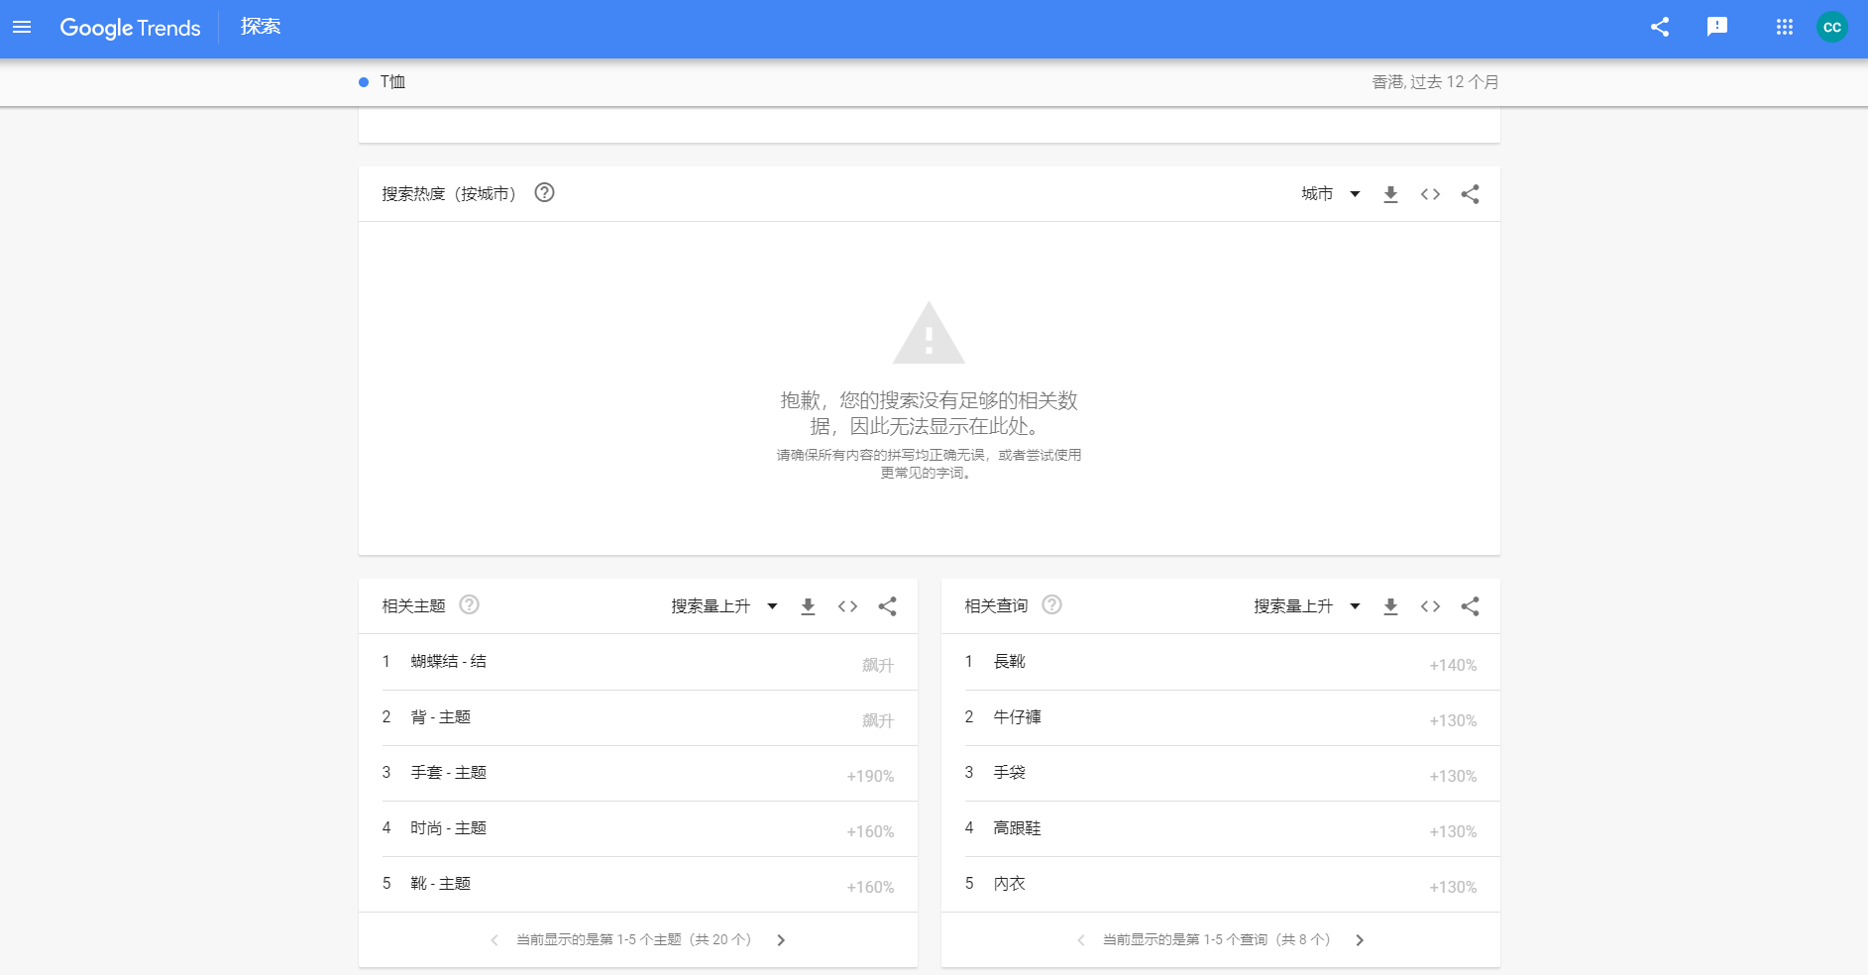Open topic 时尚 - 主题

pos(638,828)
